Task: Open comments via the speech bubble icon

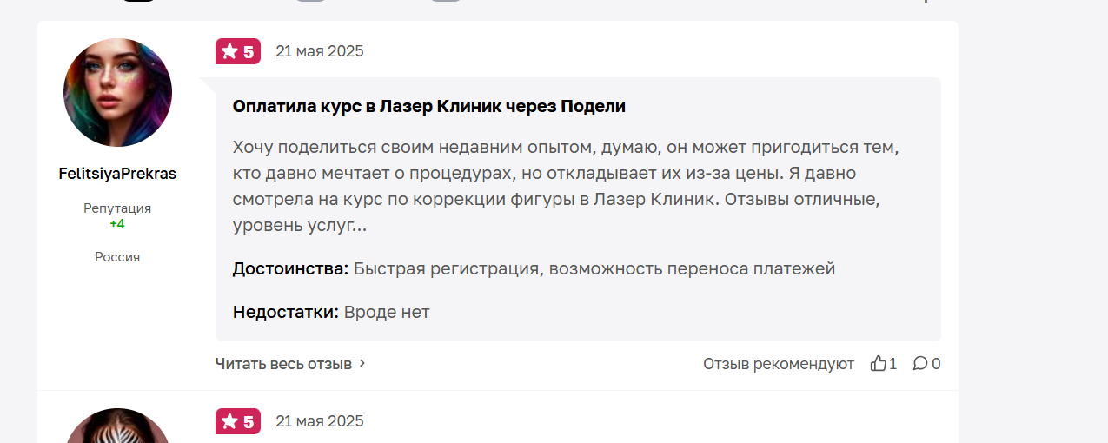Action: 920,364
